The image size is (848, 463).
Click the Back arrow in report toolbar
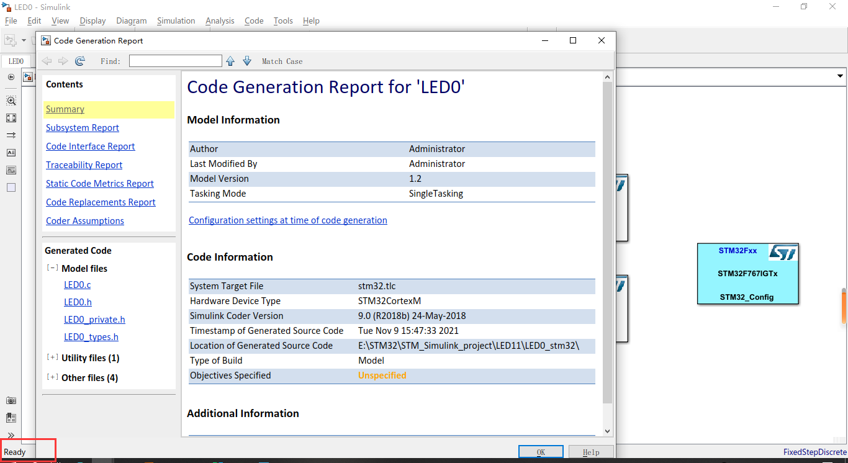click(47, 61)
